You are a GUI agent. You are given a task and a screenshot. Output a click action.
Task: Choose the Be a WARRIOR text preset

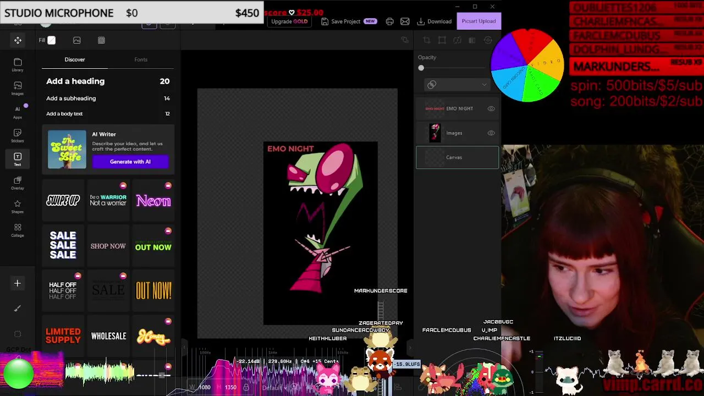tap(108, 201)
